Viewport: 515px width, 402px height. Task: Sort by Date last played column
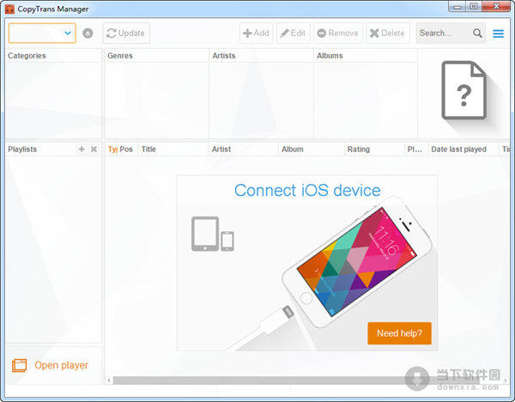click(463, 149)
